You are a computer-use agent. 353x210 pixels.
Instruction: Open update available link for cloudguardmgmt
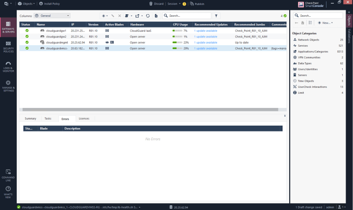coord(206,42)
